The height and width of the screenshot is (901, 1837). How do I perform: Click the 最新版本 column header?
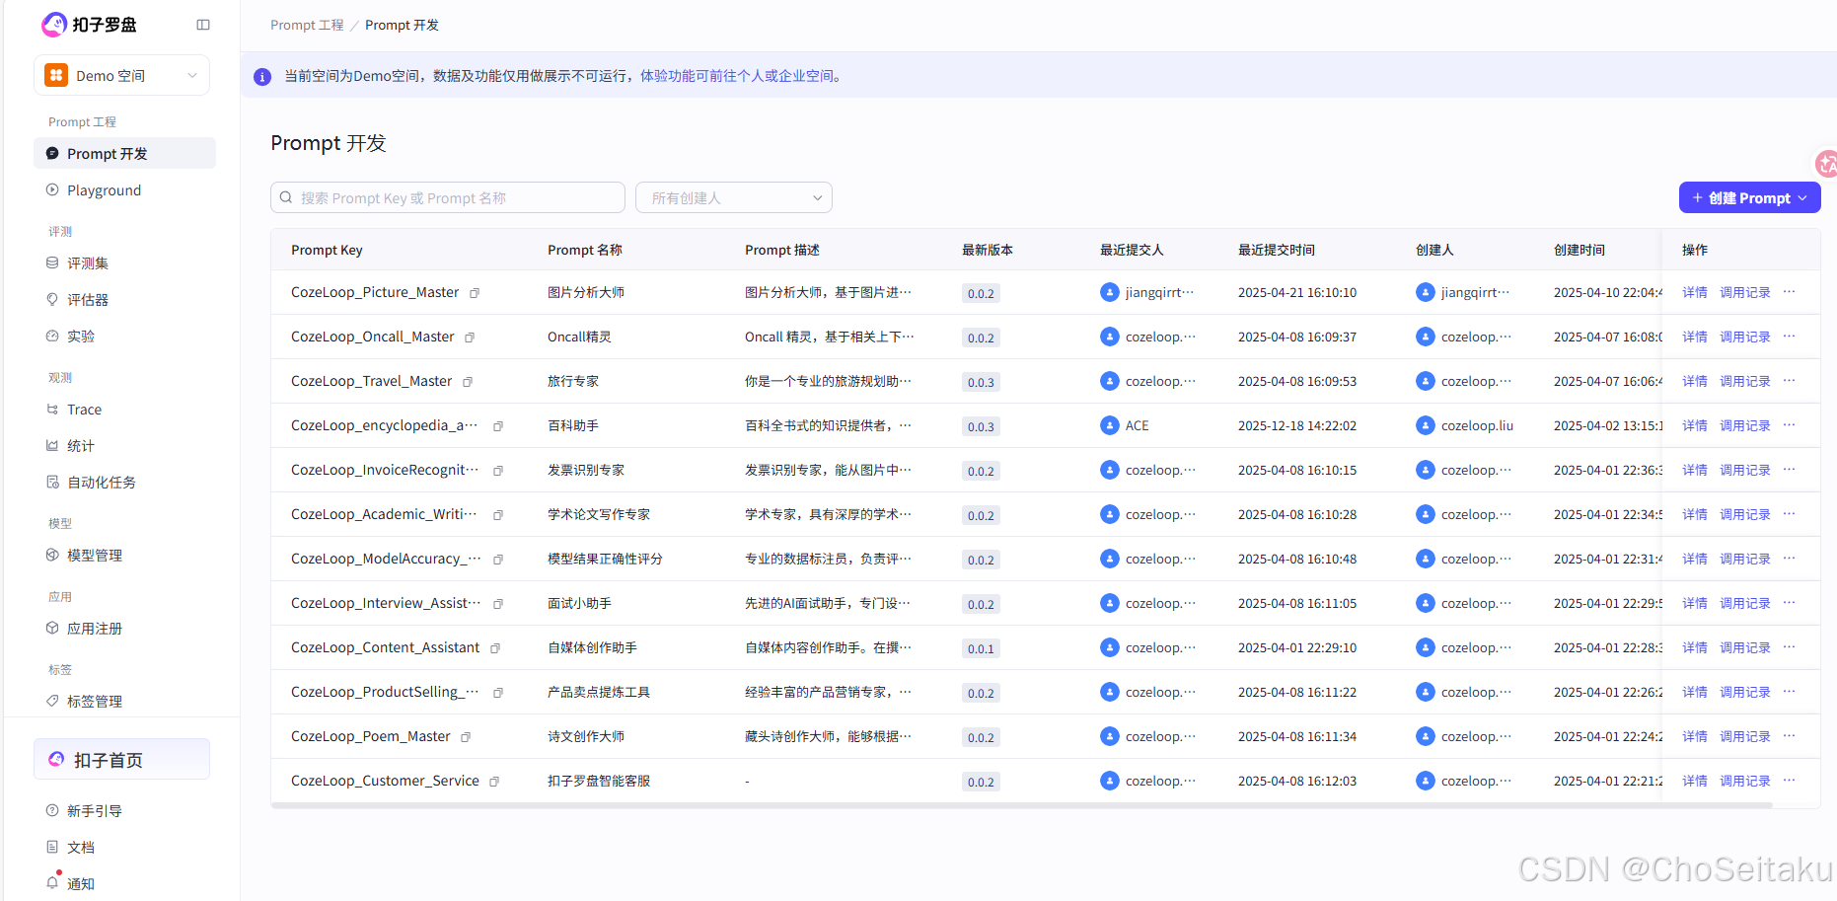click(x=988, y=250)
